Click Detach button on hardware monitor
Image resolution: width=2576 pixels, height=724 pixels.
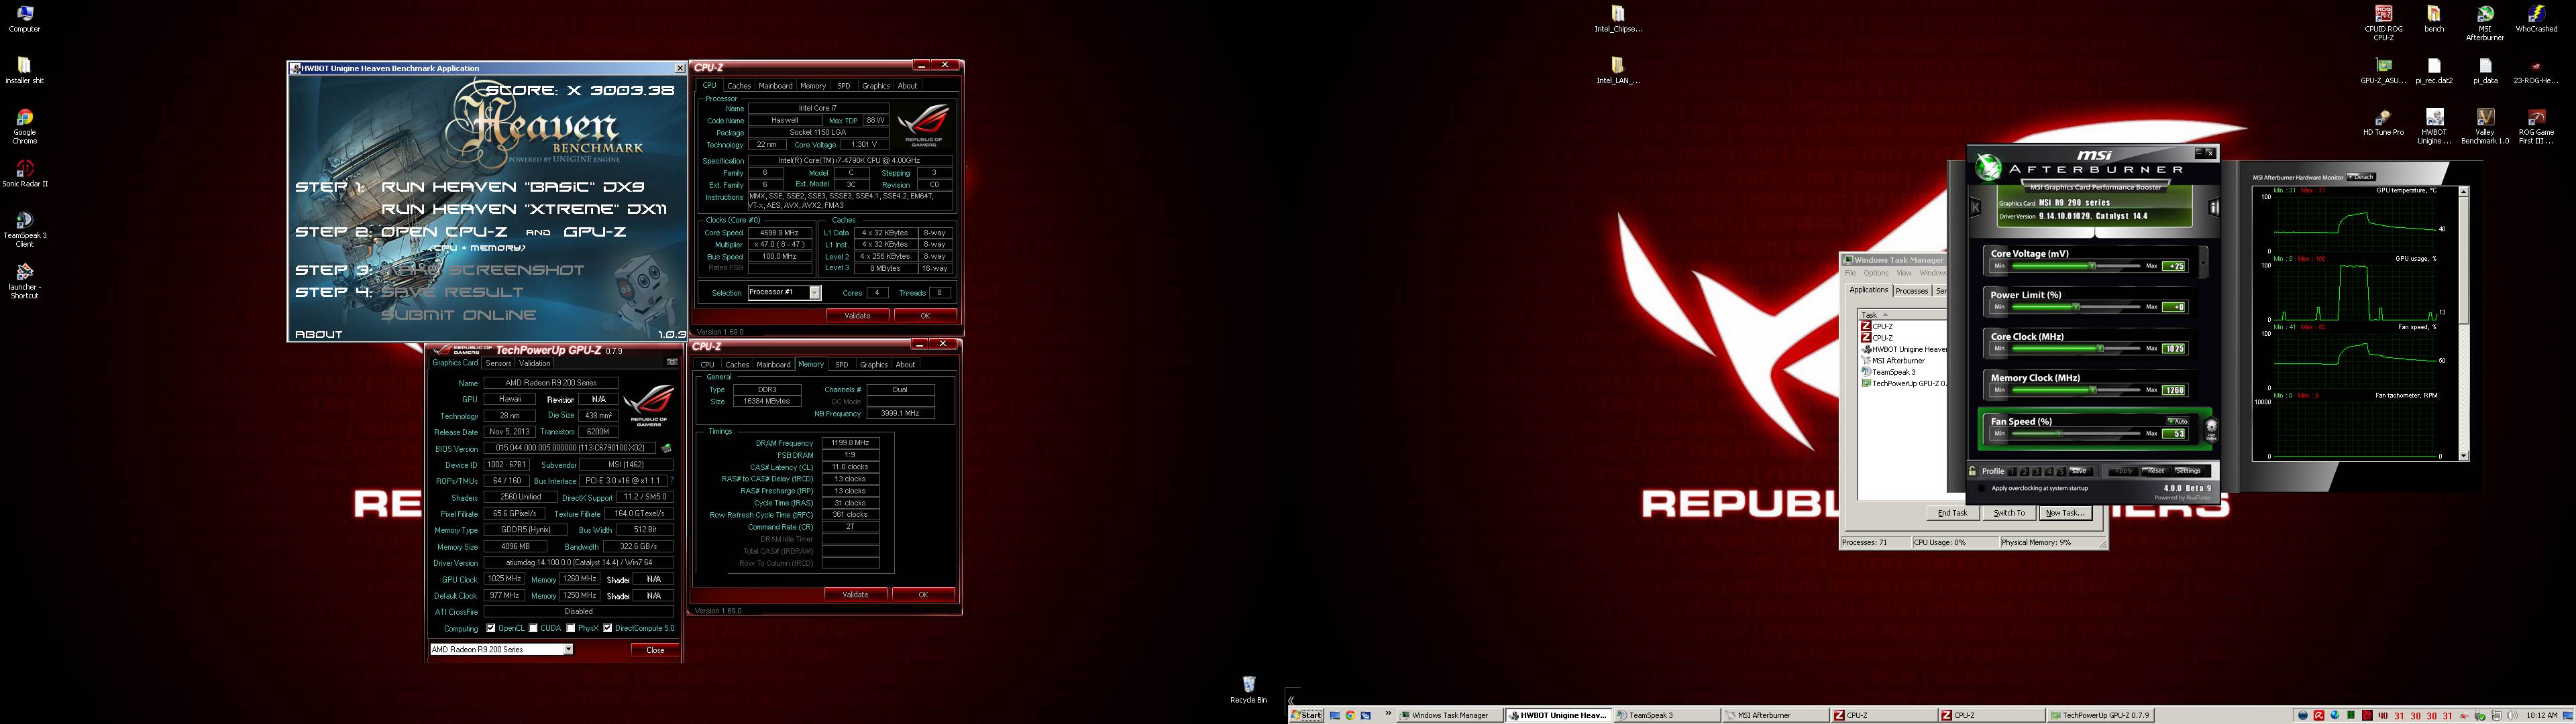(x=2361, y=177)
